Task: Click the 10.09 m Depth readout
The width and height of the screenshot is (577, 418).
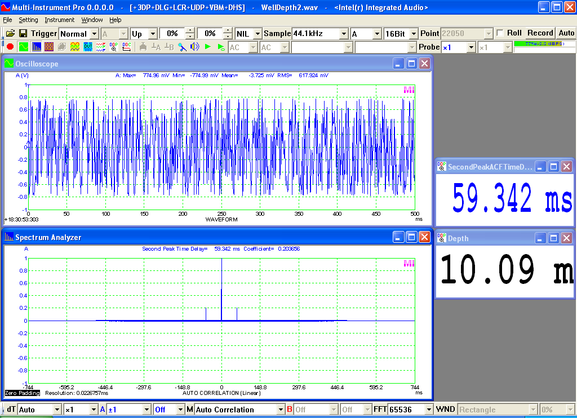Action: pyautogui.click(x=507, y=269)
